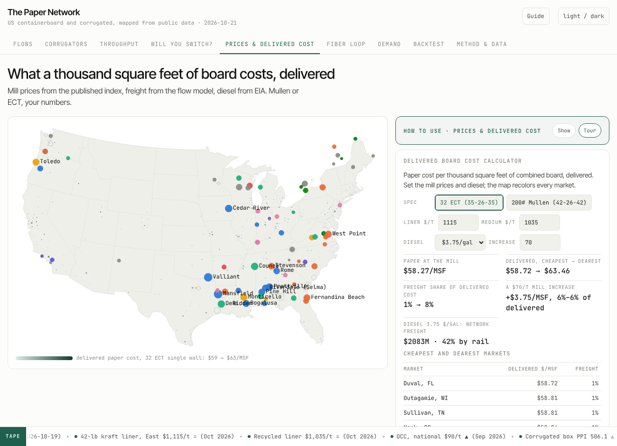The width and height of the screenshot is (617, 446).
Task: Go to the Method & Data tab
Action: [x=482, y=44]
